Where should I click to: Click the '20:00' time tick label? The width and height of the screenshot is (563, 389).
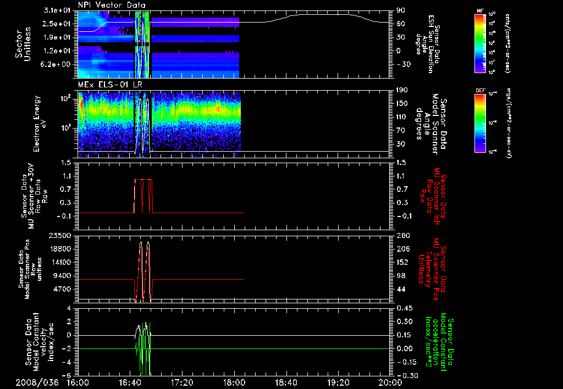point(390,382)
